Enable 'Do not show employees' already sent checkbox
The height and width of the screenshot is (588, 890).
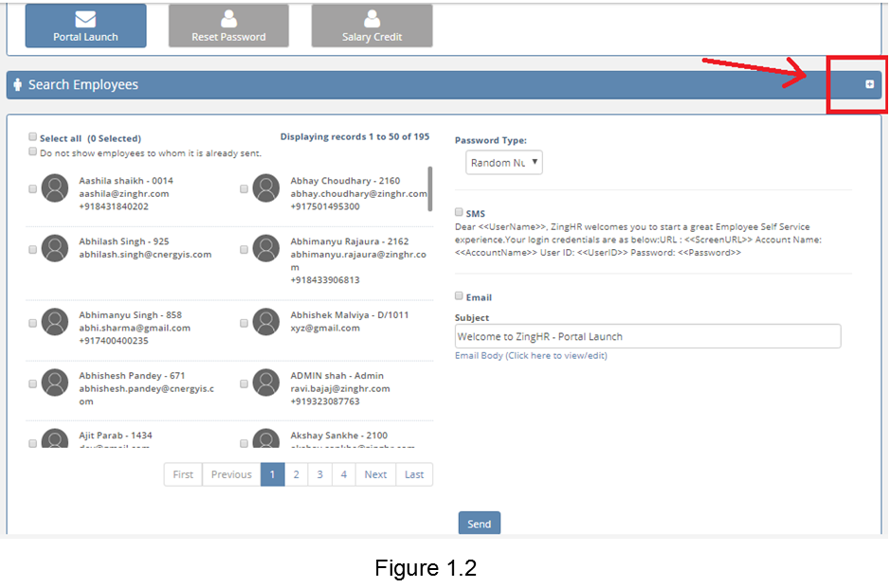point(33,151)
